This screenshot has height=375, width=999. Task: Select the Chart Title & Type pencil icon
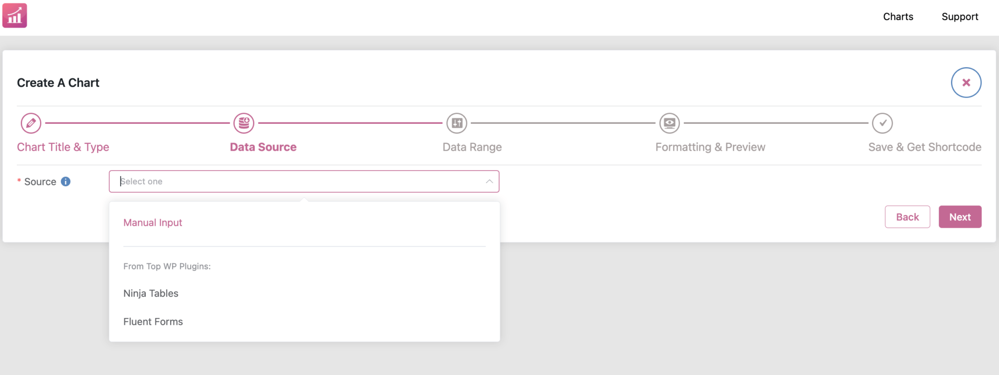[30, 123]
